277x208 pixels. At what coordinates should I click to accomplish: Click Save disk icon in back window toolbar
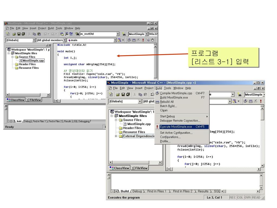pos(19,34)
